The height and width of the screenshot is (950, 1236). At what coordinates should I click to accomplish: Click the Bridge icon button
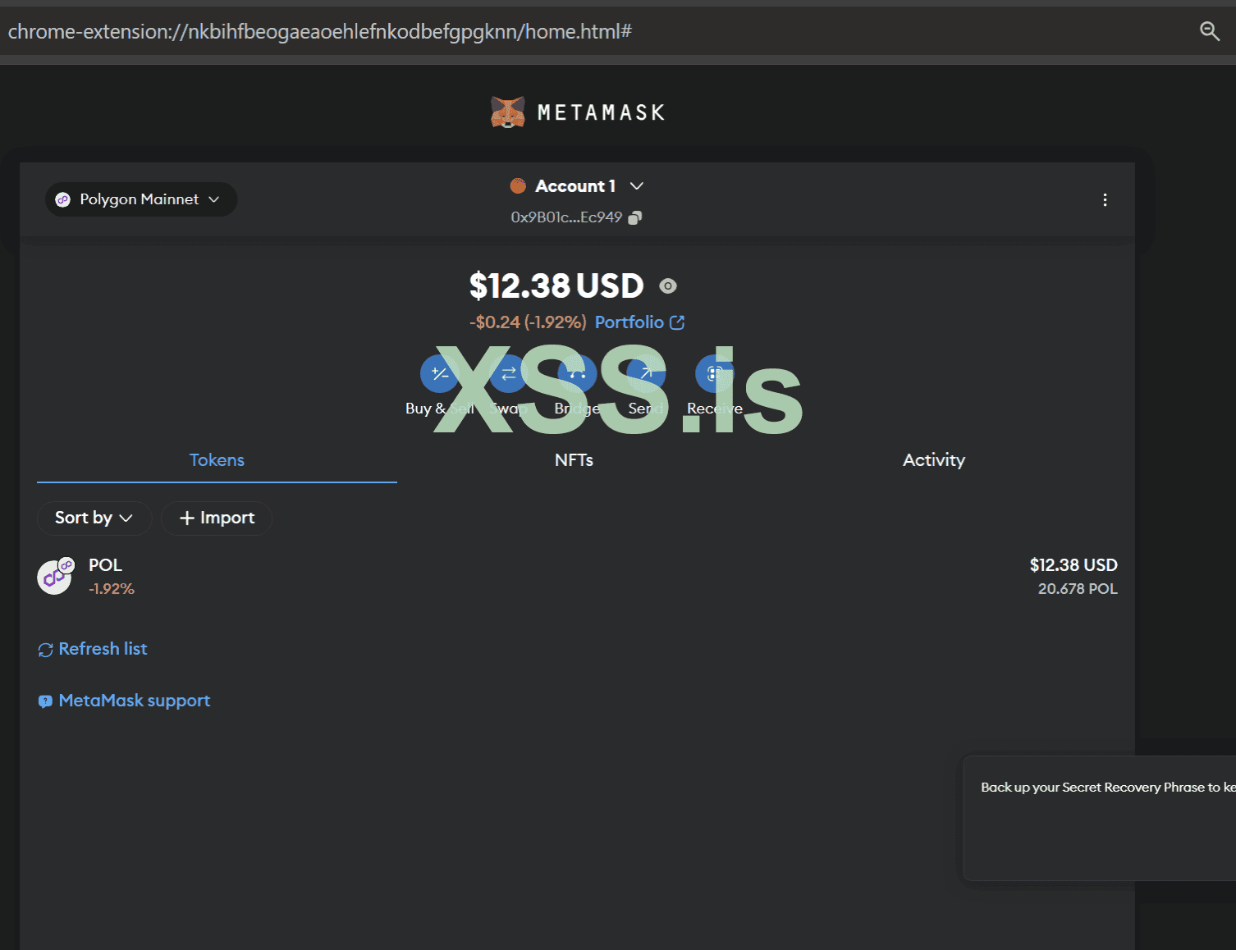[x=577, y=374]
